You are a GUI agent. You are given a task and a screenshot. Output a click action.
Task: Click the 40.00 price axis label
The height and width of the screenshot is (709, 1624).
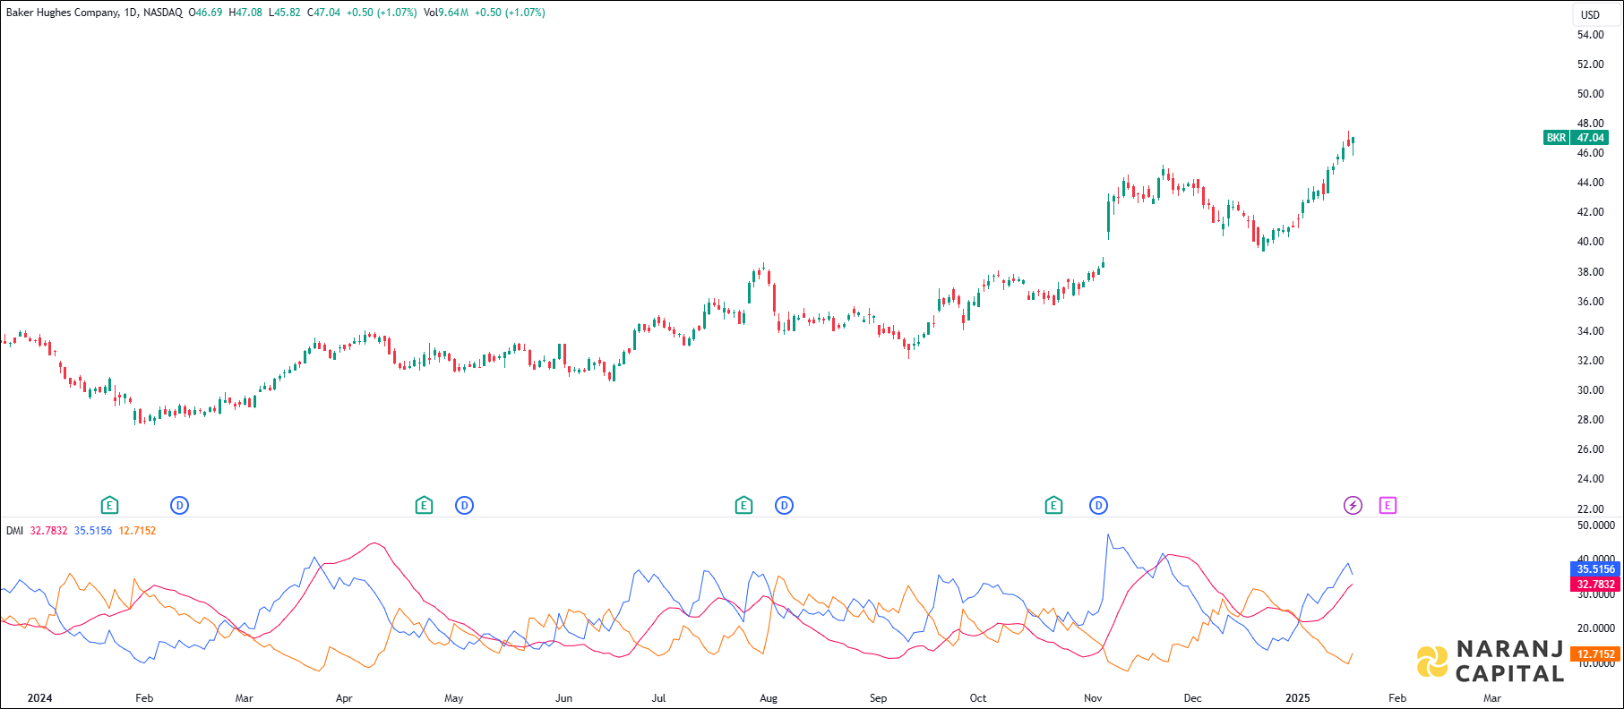(1591, 242)
